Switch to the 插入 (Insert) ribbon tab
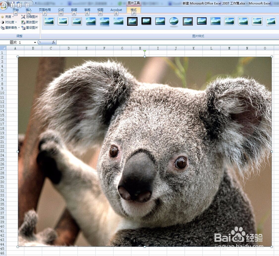Screen dimensions: 279x256 (29, 10)
